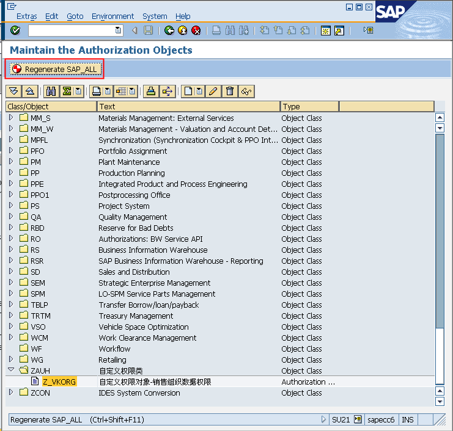The image size is (453, 431).
Task: Click the Generate shortcut icon
Action: pyautogui.click(x=339, y=31)
